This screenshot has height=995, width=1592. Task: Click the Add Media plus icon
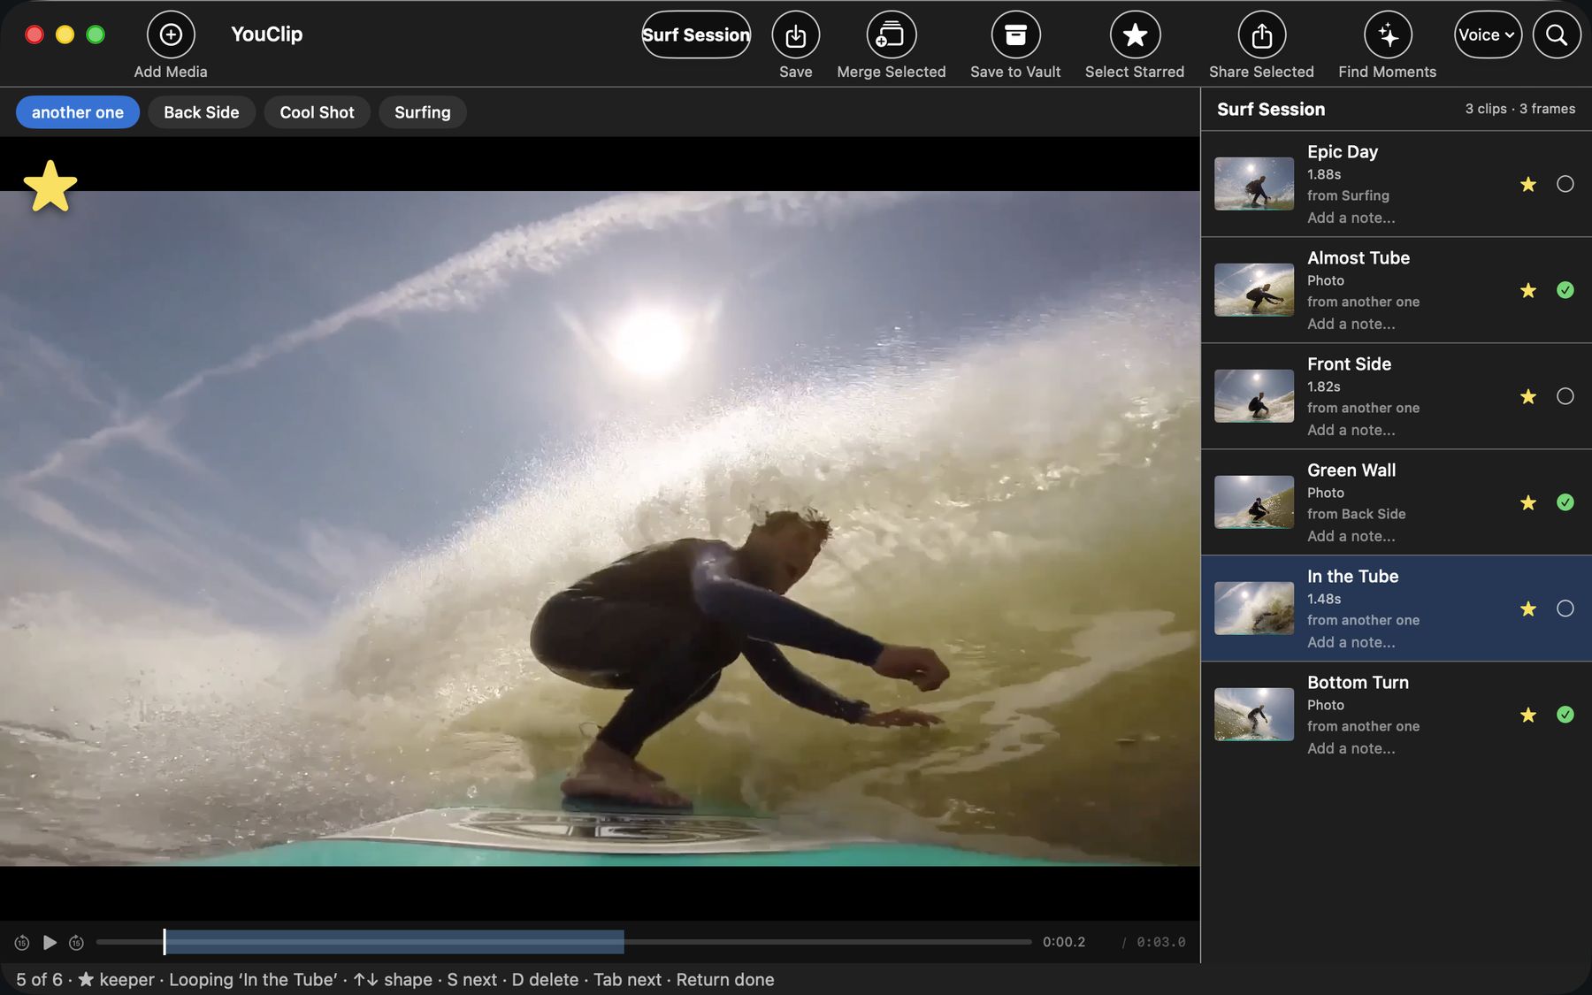tap(171, 34)
